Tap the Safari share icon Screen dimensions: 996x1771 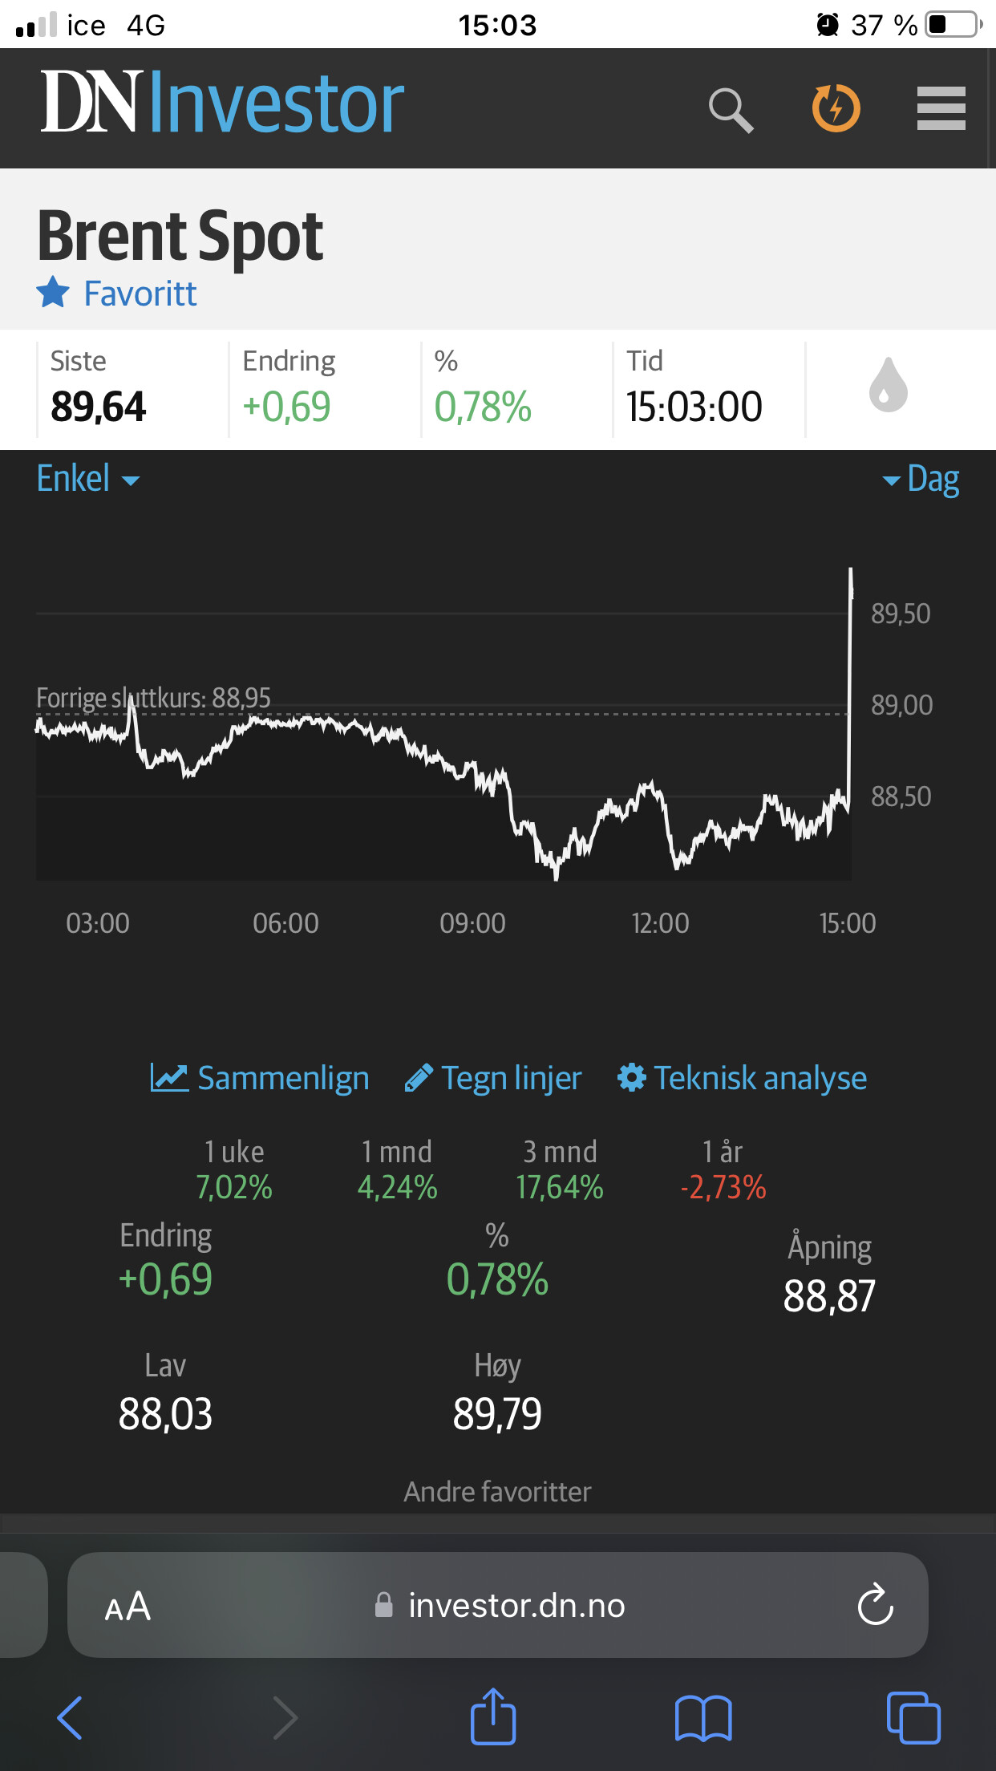click(492, 1717)
